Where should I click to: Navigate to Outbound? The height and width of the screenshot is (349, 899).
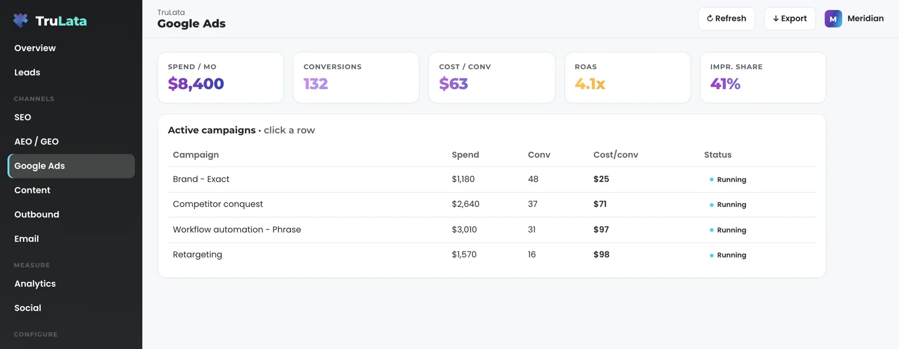tap(71, 214)
